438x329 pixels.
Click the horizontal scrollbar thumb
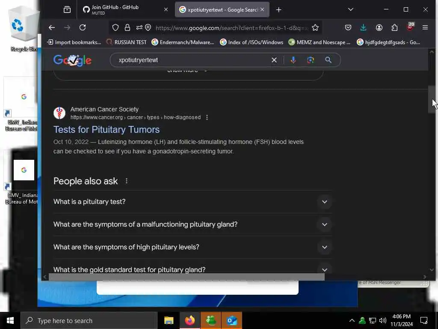(x=186, y=277)
